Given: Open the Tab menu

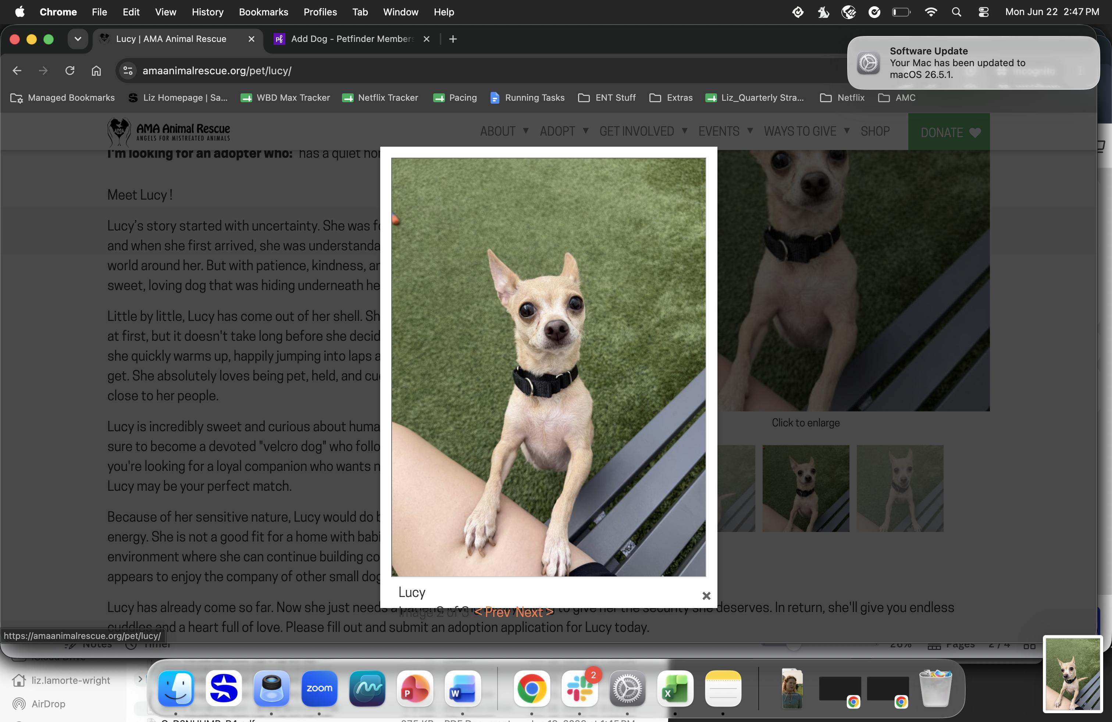Looking at the screenshot, I should pos(360,12).
